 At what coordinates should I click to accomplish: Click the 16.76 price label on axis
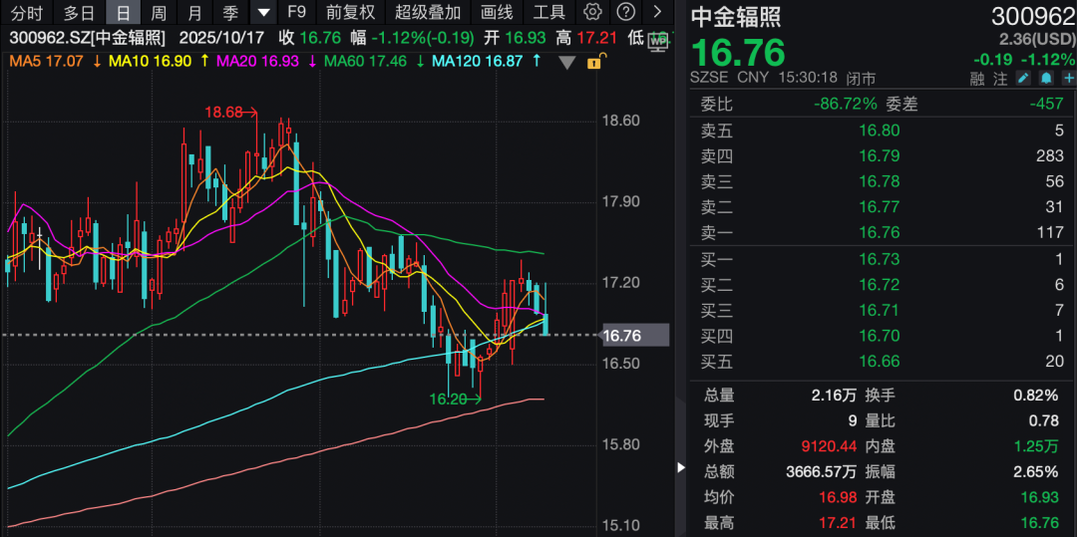pos(622,336)
